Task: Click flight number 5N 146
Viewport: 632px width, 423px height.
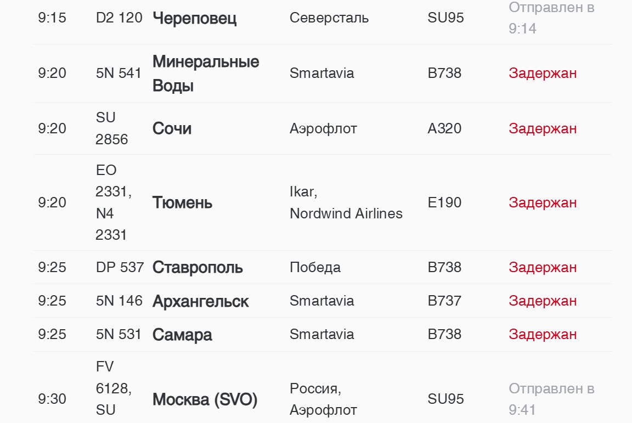Action: click(x=119, y=301)
